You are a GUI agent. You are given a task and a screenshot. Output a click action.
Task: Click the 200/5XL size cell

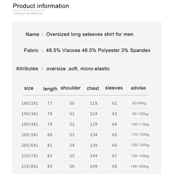click(30, 135)
